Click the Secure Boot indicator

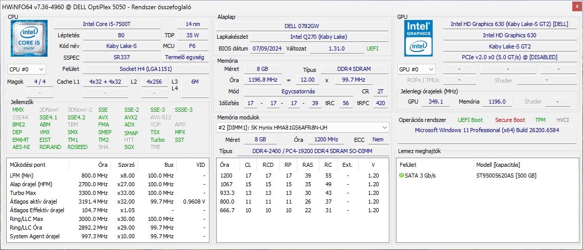[510, 120]
